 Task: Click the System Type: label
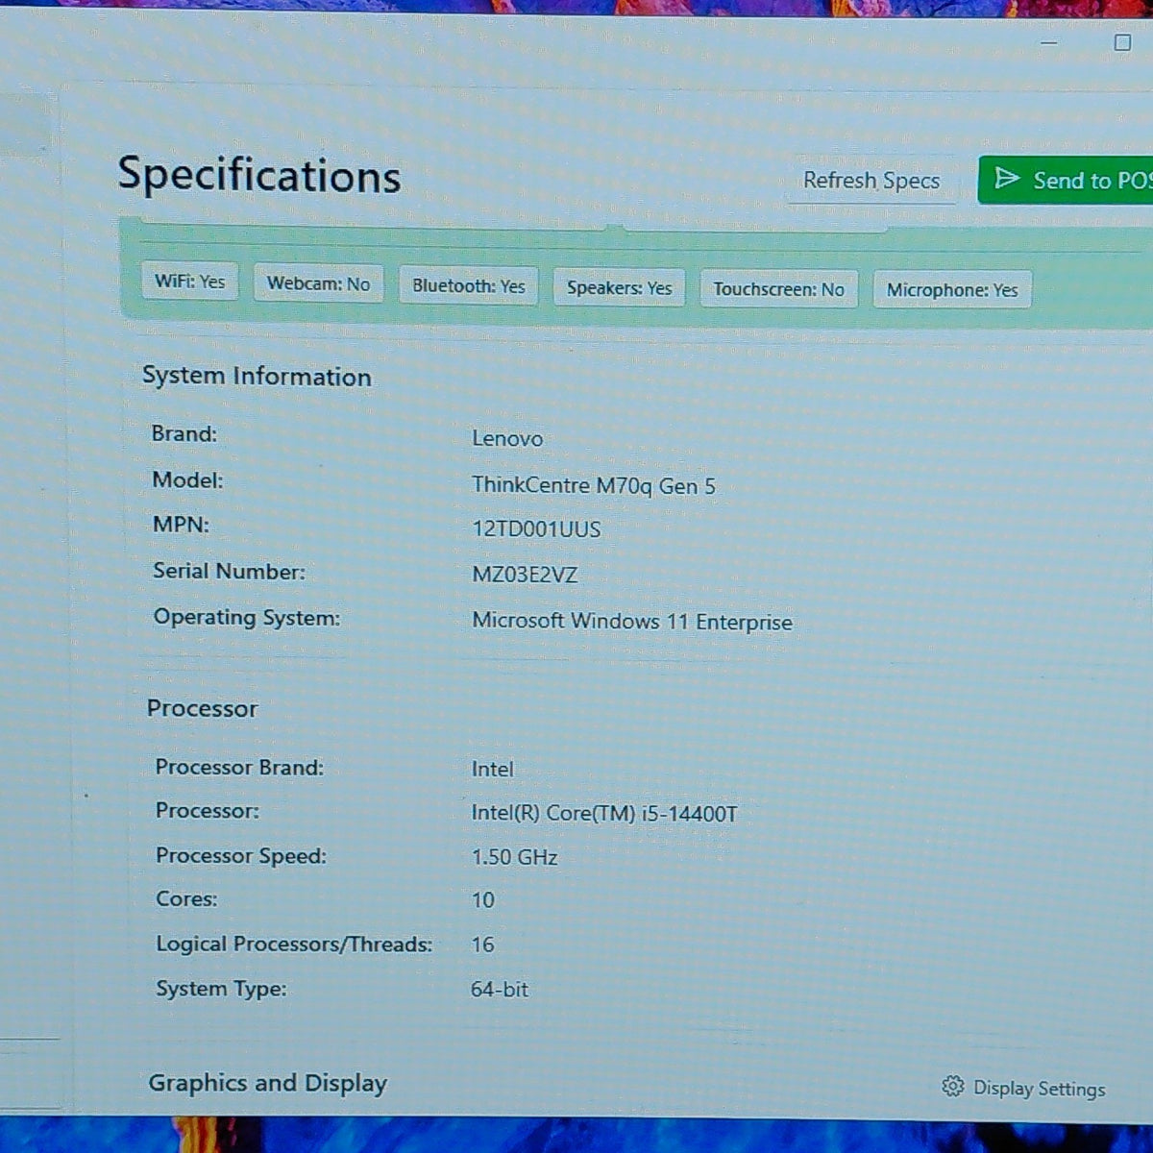[x=221, y=989]
